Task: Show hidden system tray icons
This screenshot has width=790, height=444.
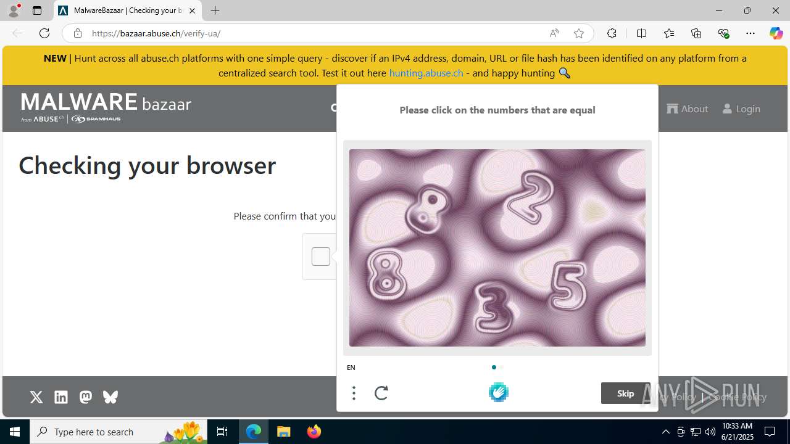Action: tap(665, 432)
